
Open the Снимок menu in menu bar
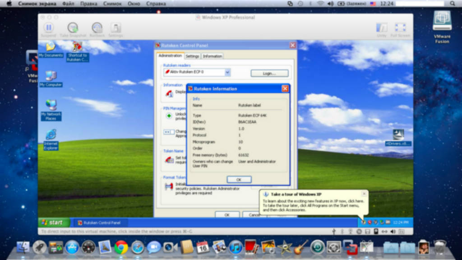pyautogui.click(x=111, y=4)
